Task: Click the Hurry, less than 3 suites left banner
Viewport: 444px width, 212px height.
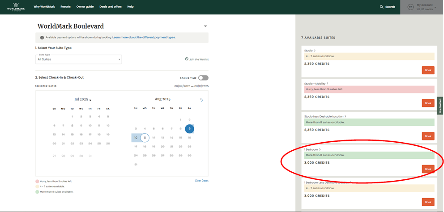Action: (x=369, y=89)
